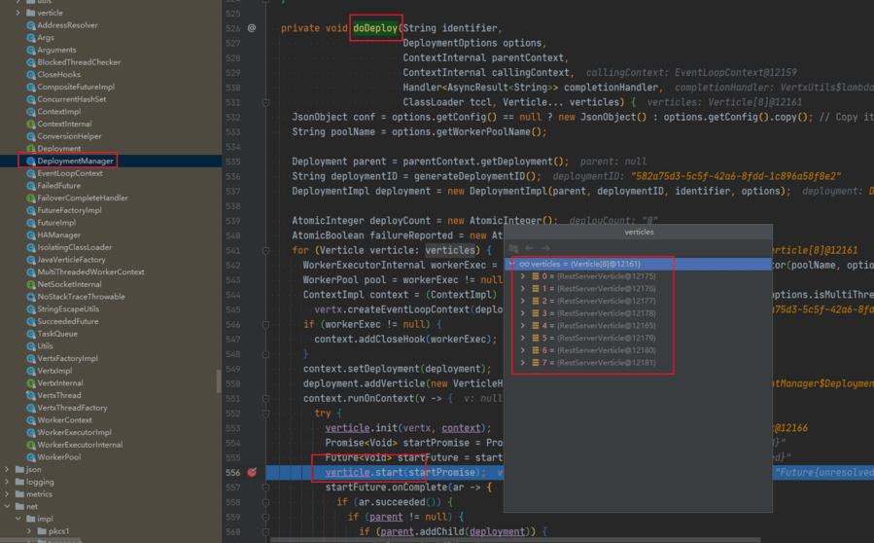
Task: Click the @ gutter icon at line 526
Action: (x=252, y=28)
